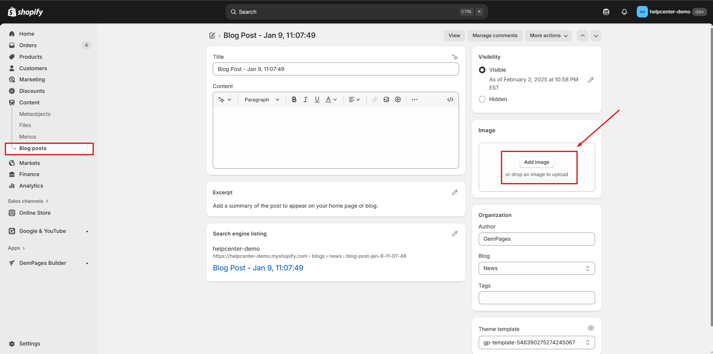Edit the search engine listing pencil icon
This screenshot has width=713, height=354.
(455, 234)
